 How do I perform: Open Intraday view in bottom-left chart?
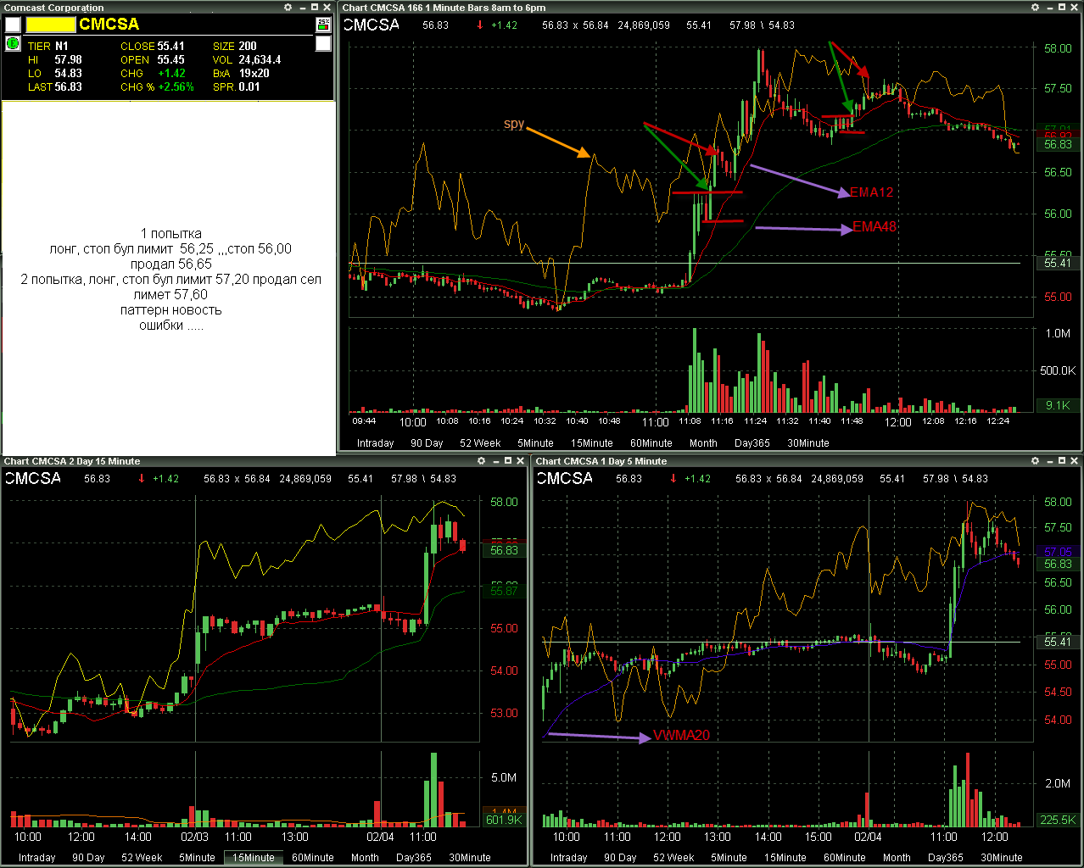coord(37,858)
